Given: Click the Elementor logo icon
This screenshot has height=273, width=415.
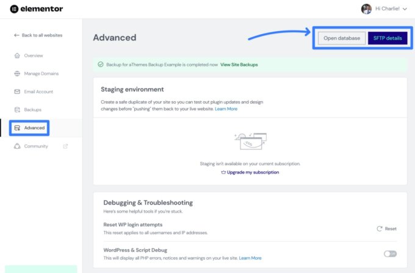Looking at the screenshot, I should coord(14,9).
